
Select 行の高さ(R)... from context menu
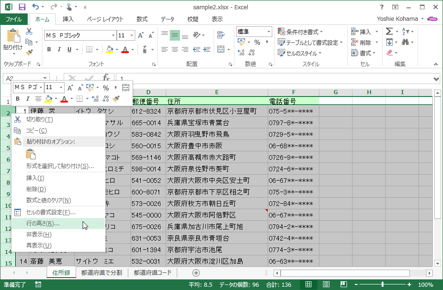click(58, 224)
